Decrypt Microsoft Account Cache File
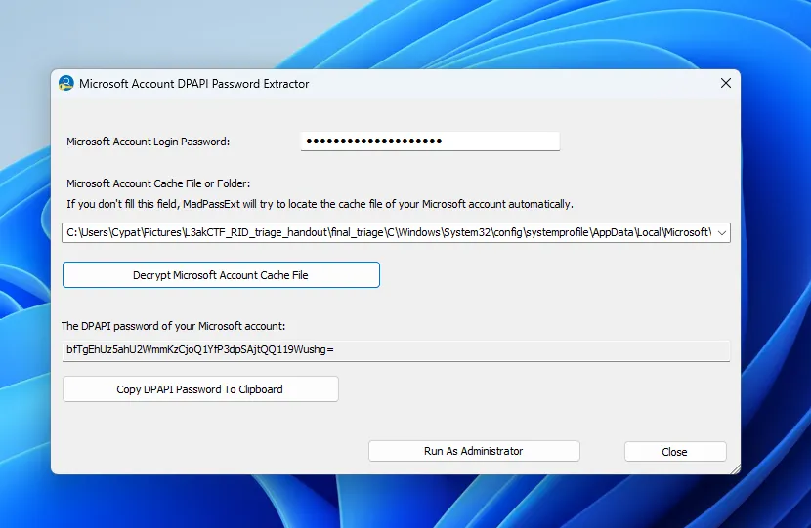 (221, 275)
